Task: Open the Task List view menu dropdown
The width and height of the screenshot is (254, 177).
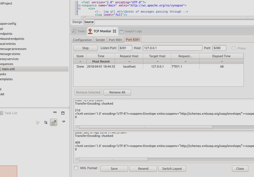Action: (64, 122)
